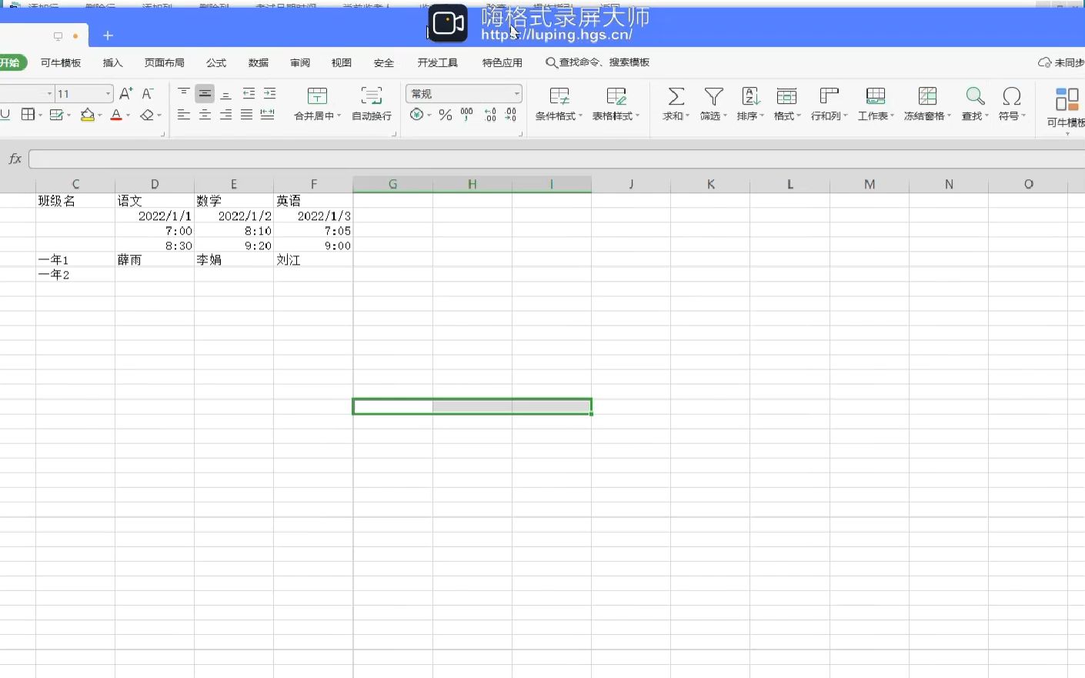1085x678 pixels.
Task: Open the 公式 ribbon tab
Action: pos(216,63)
